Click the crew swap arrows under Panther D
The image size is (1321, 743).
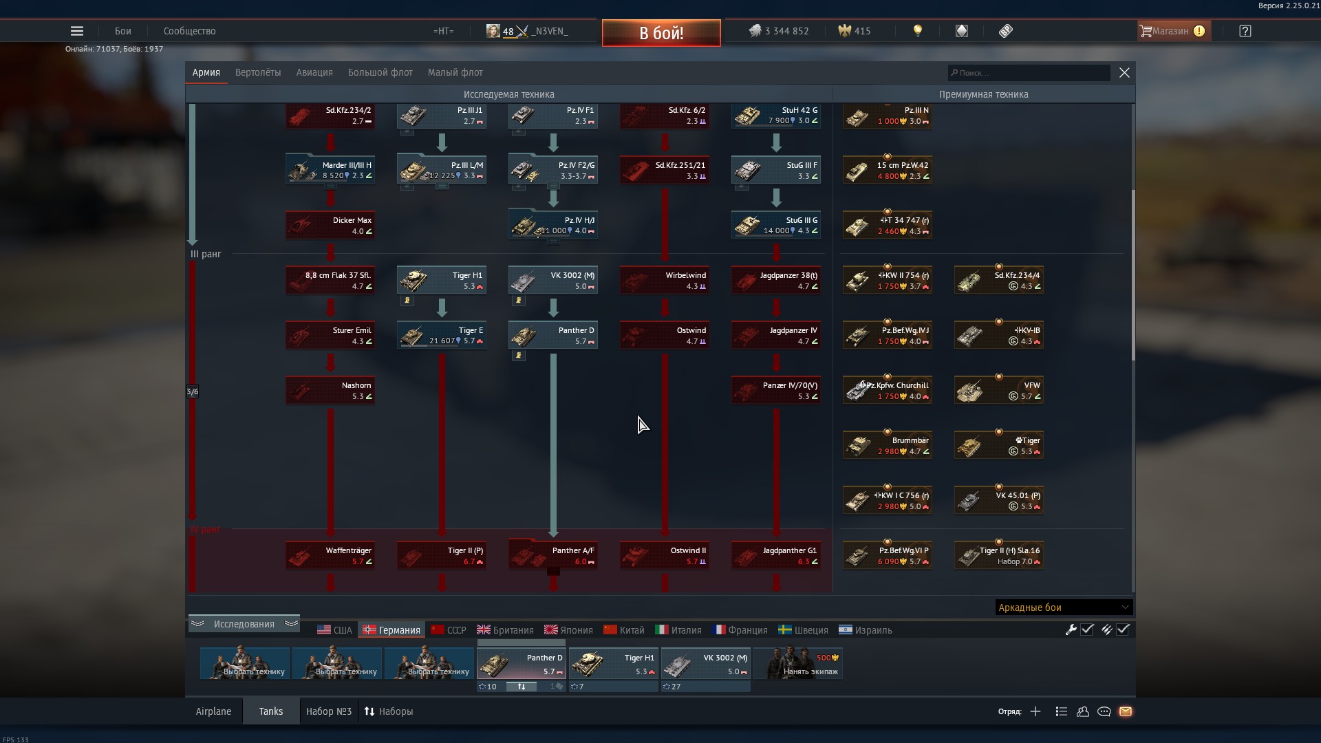tap(522, 687)
